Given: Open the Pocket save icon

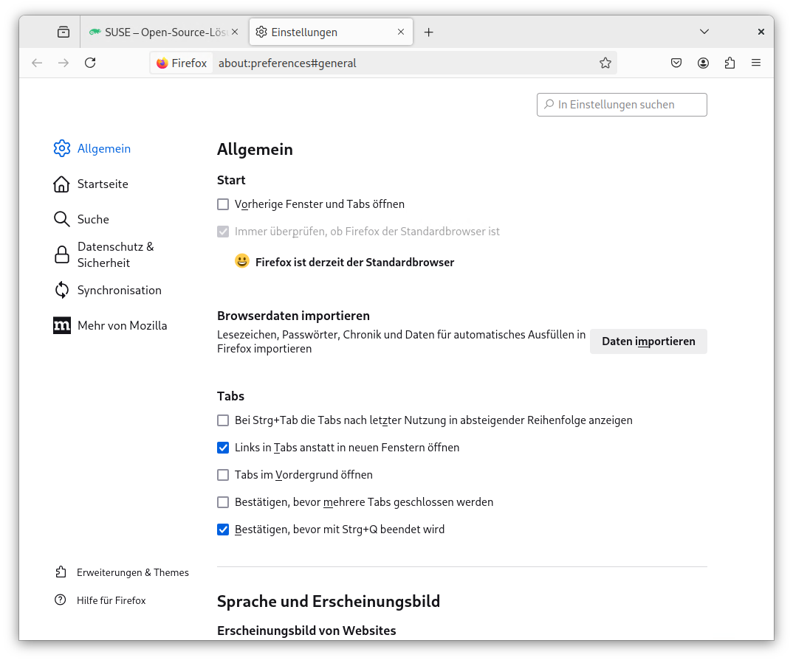Looking at the screenshot, I should (676, 63).
